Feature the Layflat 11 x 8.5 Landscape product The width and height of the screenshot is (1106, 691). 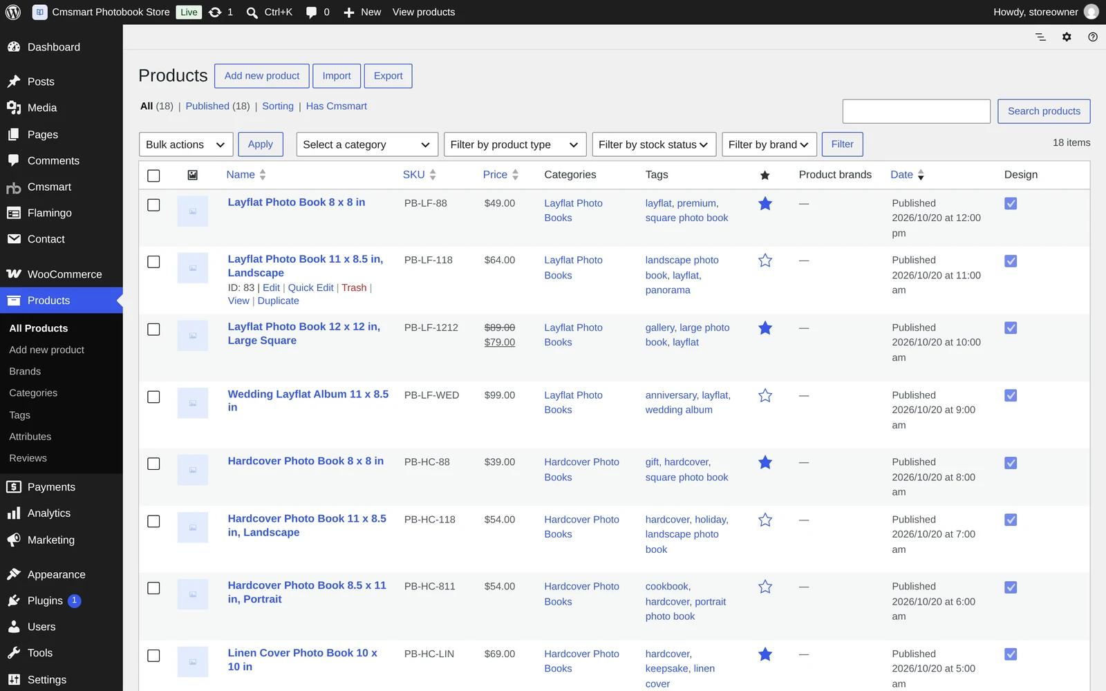coord(765,261)
